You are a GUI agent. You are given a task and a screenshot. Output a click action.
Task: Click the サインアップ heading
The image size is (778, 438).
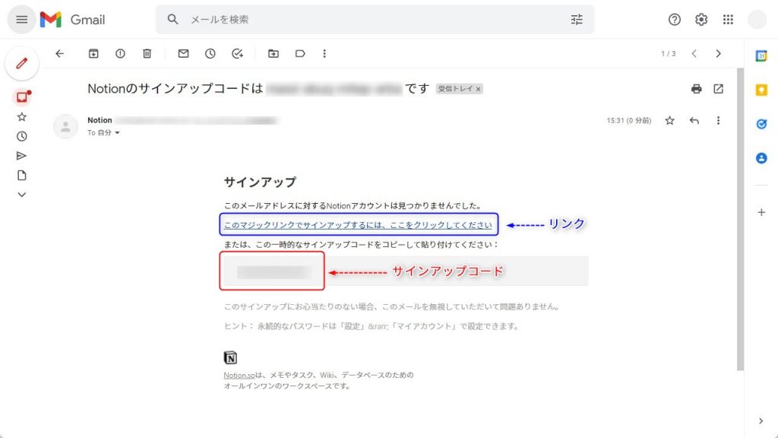click(x=260, y=182)
